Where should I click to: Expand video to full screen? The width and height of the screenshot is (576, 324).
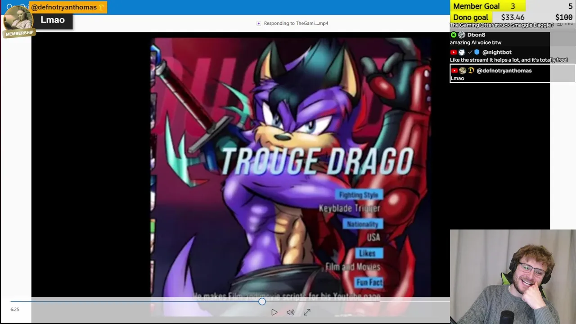307,312
